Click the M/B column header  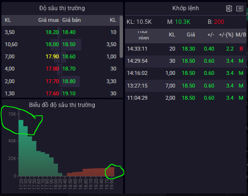point(241,35)
